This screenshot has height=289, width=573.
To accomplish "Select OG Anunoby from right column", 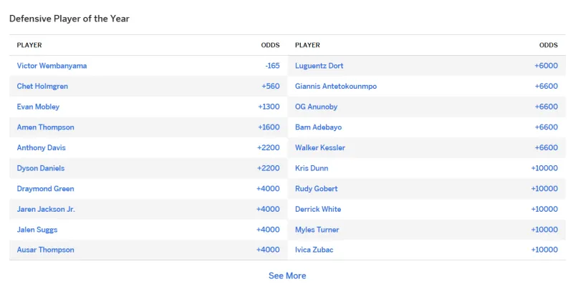I will pos(316,107).
